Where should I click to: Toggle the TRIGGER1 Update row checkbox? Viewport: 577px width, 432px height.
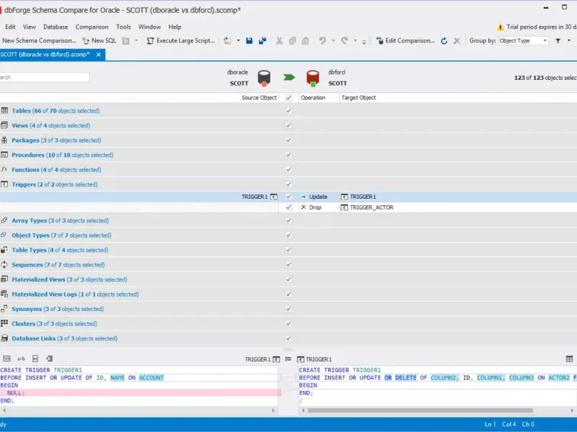[288, 197]
